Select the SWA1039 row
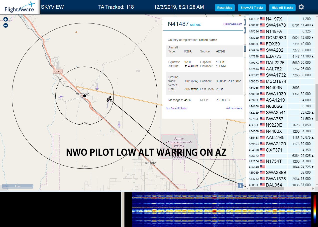 [281, 94]
